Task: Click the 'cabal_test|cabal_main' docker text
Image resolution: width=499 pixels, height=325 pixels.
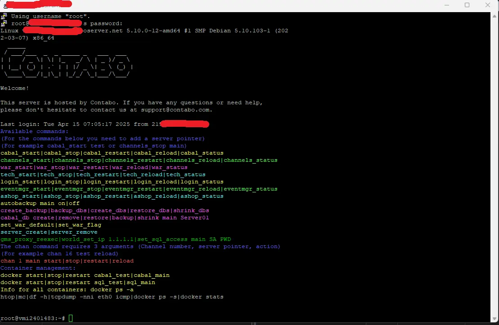Action: point(132,276)
